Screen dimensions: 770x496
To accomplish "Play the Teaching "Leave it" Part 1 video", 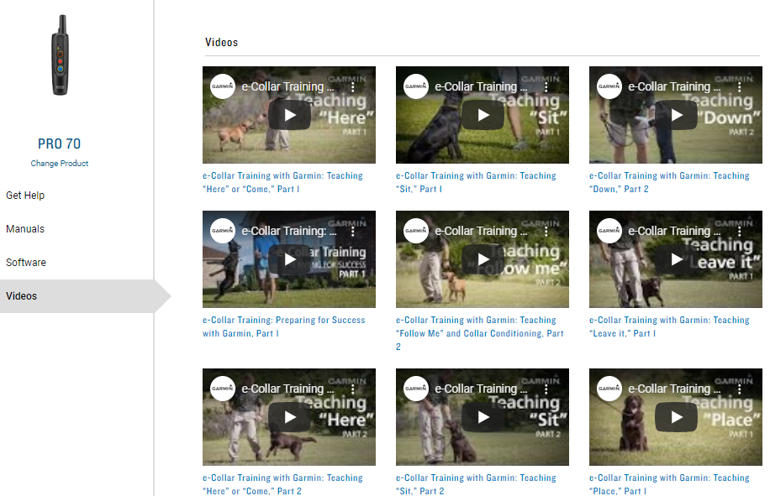I will pos(676,259).
